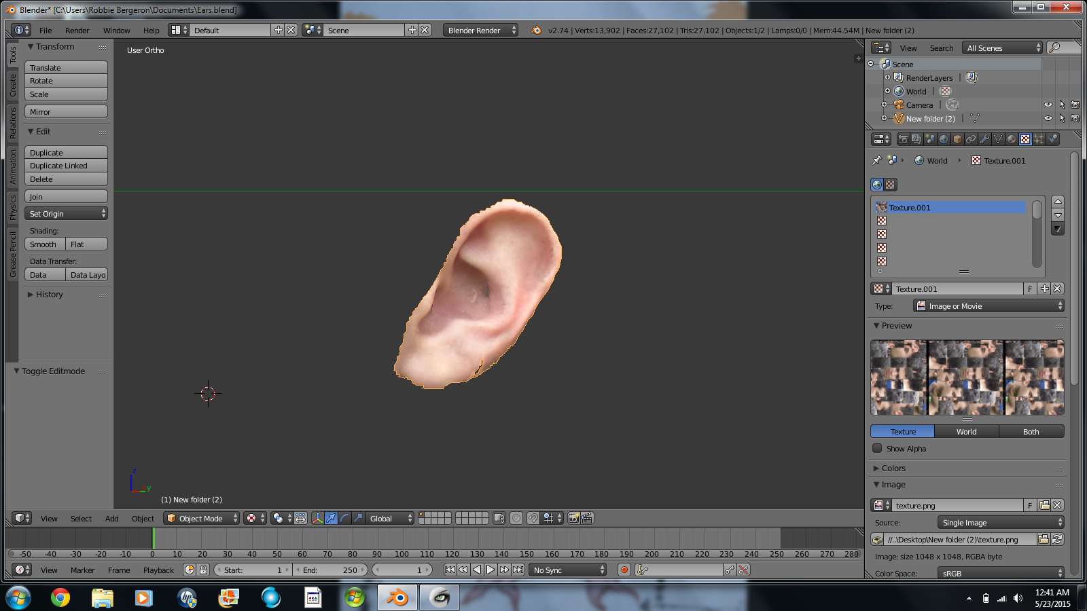
Task: Open the Material properties tab sphere icon
Action: click(1012, 139)
